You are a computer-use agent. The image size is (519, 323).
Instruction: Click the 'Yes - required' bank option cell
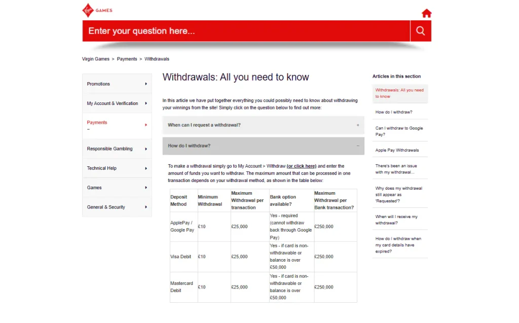click(x=290, y=227)
